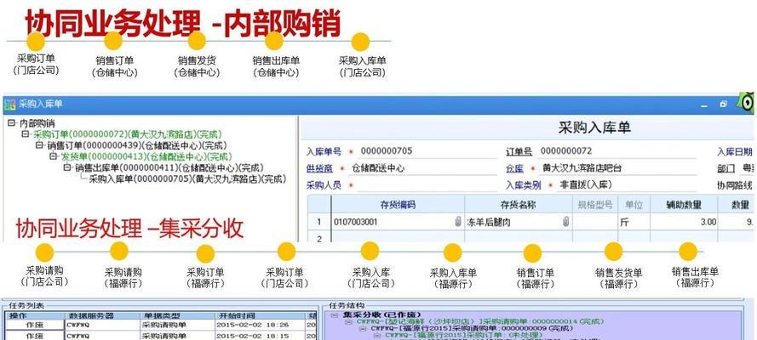
Task: Click the 入库类别 field 非直拨(入库)
Action: click(627, 185)
